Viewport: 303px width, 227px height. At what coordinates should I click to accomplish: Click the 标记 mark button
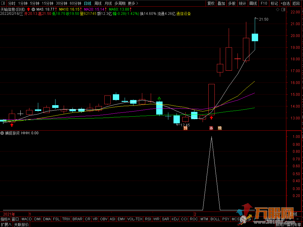[274, 3]
